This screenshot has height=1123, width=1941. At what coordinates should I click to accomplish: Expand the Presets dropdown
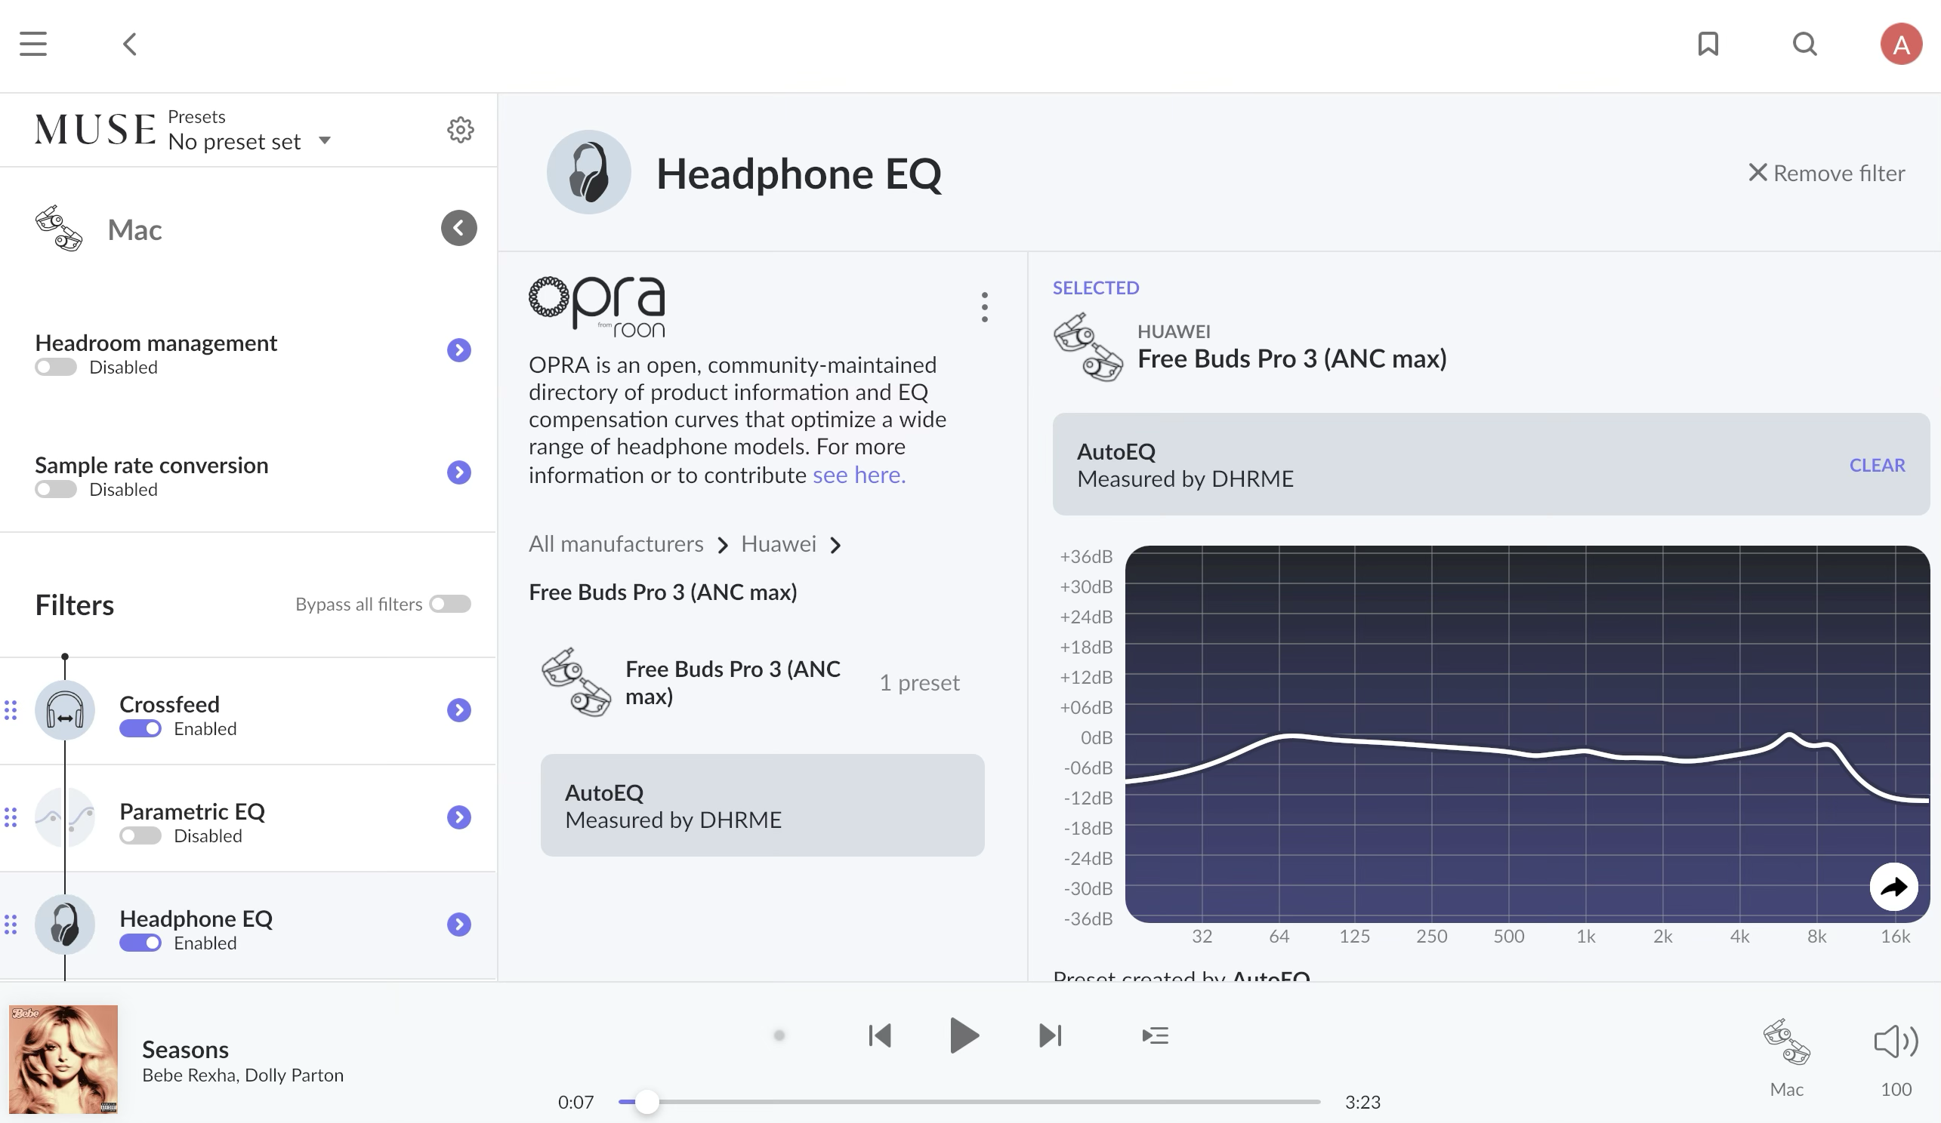point(325,140)
